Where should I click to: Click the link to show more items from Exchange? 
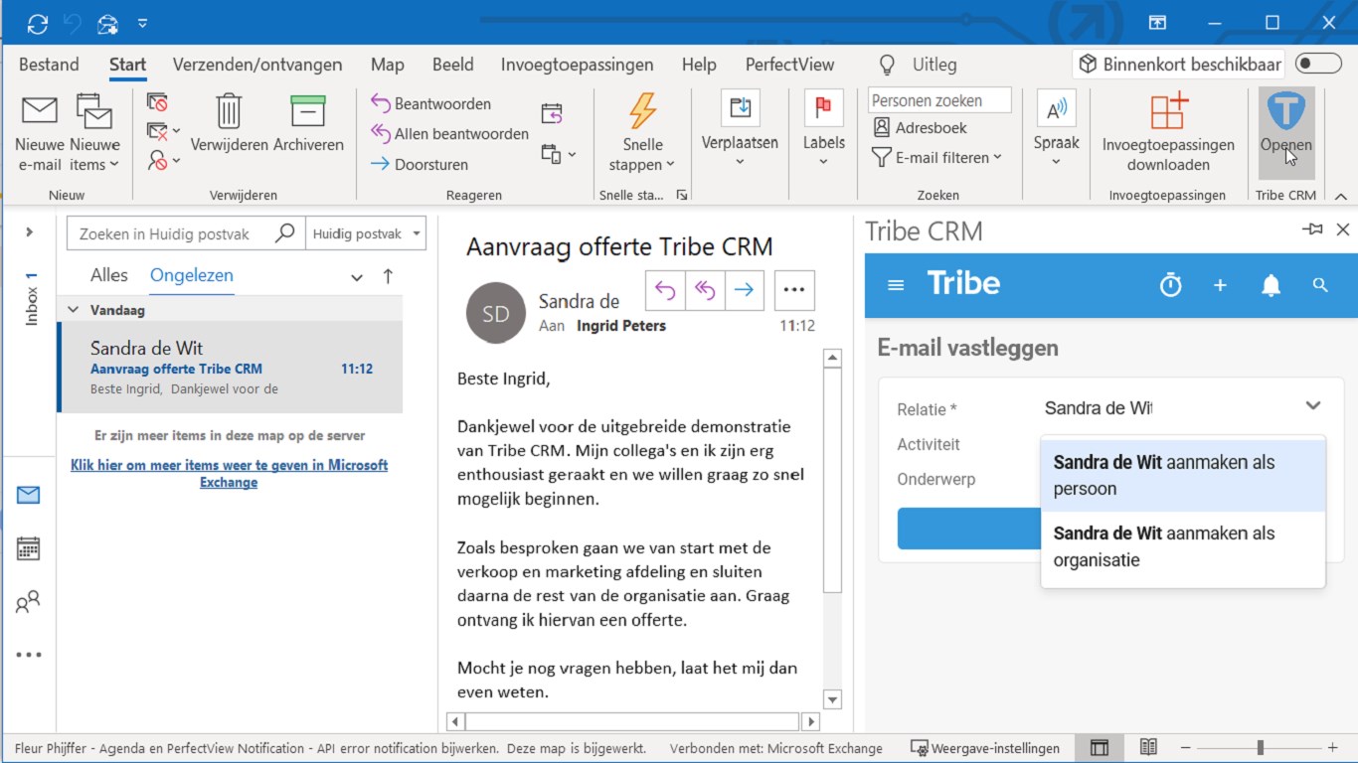[x=229, y=474]
